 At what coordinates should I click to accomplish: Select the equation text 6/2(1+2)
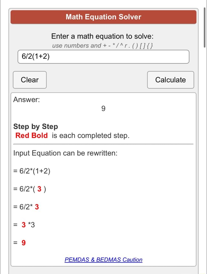[x=35, y=57]
